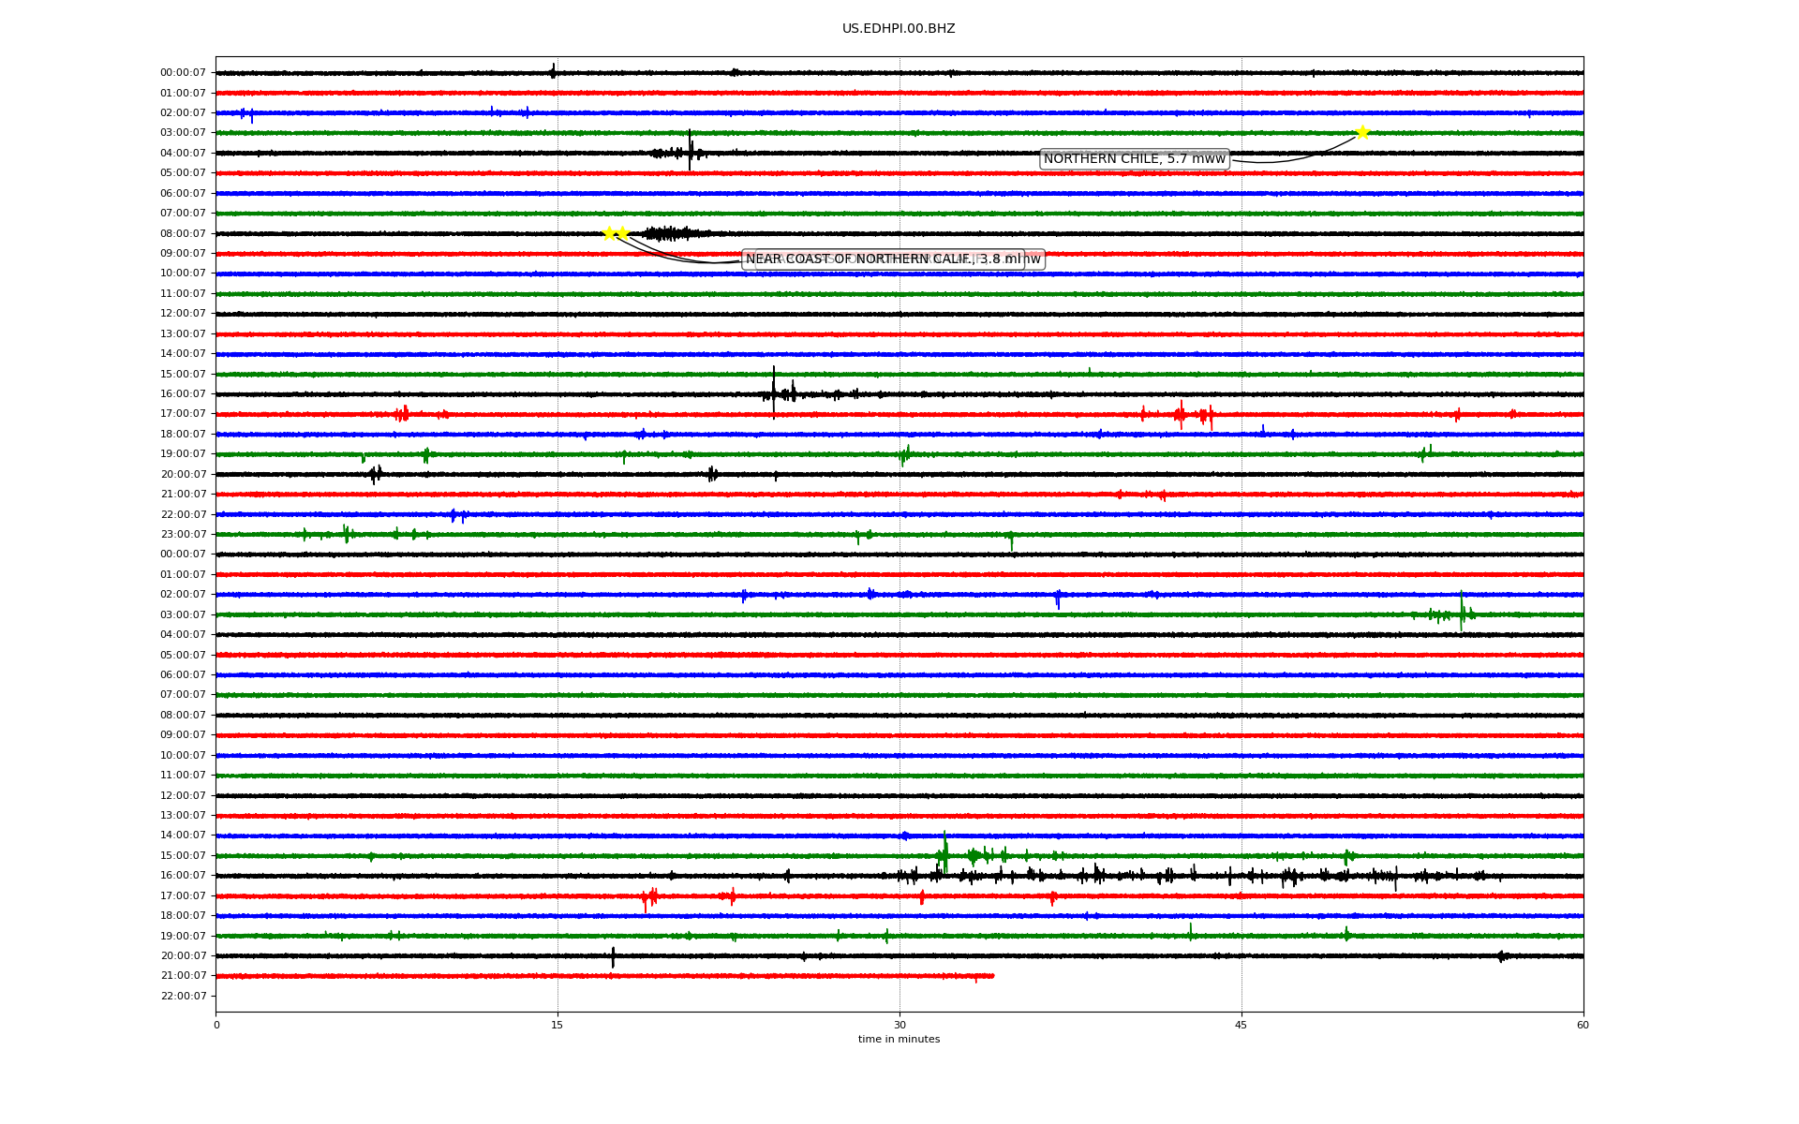
Task: Click the 23:00:07 time label
Action: coord(183,535)
